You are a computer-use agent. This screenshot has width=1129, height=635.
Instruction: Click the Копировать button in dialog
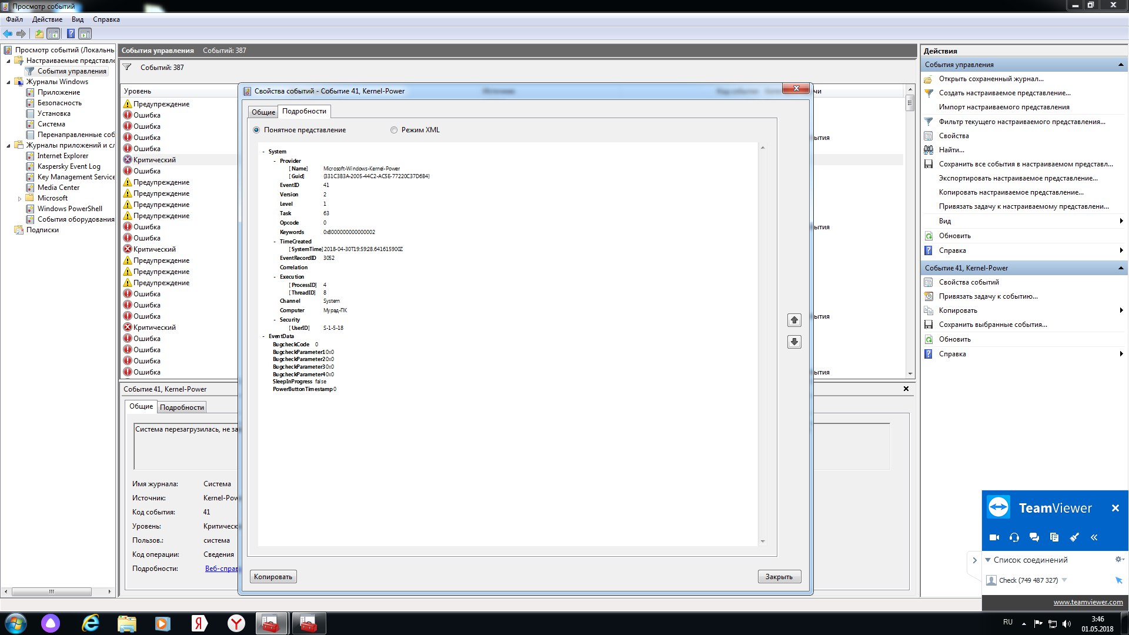click(272, 576)
